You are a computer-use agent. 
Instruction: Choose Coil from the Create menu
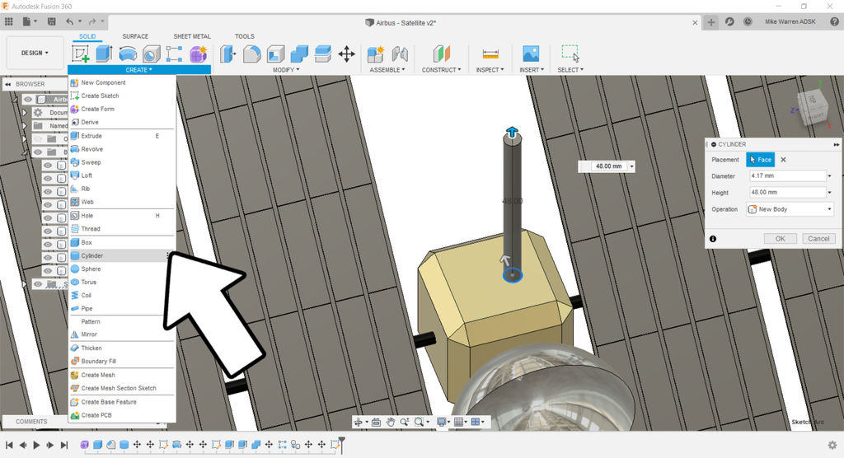[x=122, y=295]
